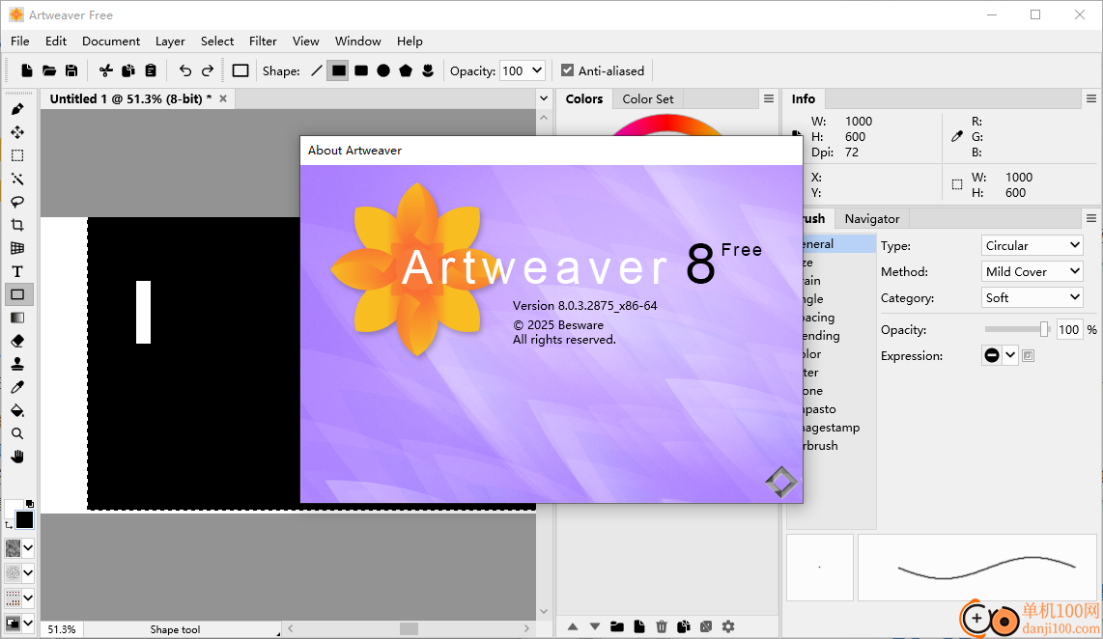Image resolution: width=1103 pixels, height=639 pixels.
Task: Choose the ellipse shape option
Action: click(383, 70)
